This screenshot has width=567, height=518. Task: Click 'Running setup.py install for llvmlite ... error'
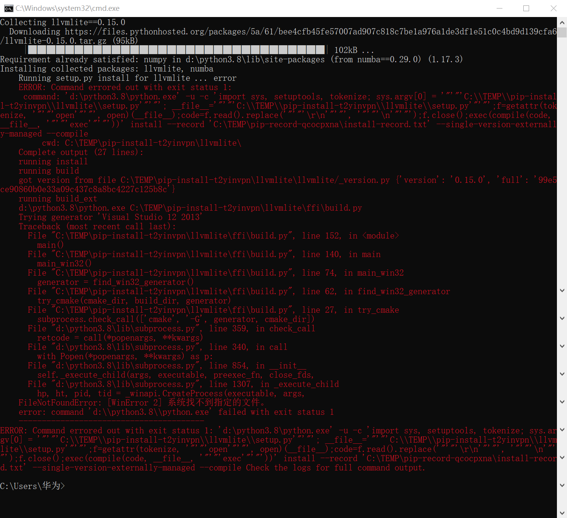pyautogui.click(x=128, y=78)
